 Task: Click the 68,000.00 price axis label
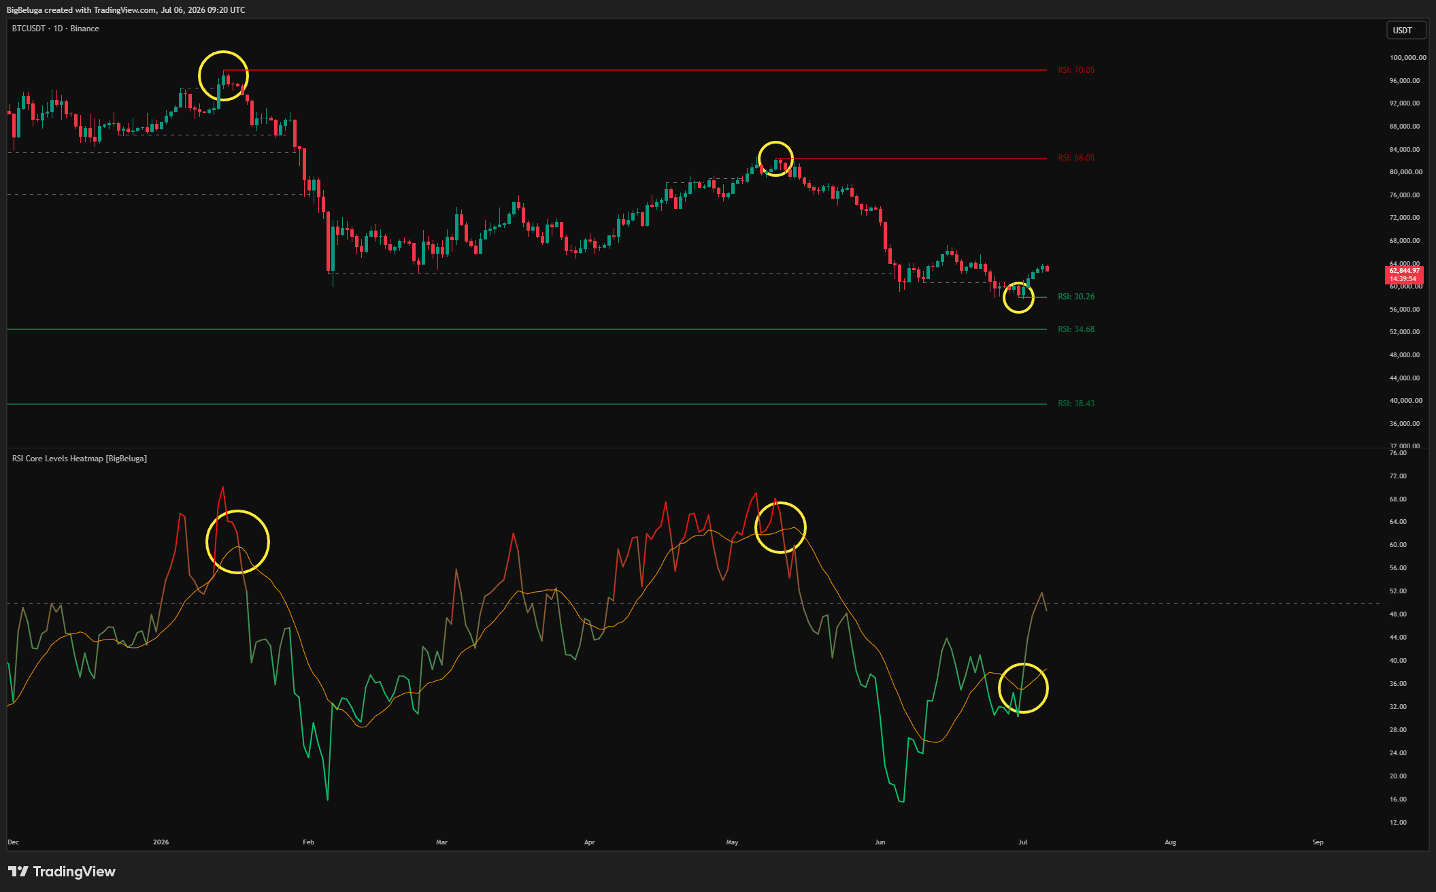(x=1405, y=241)
